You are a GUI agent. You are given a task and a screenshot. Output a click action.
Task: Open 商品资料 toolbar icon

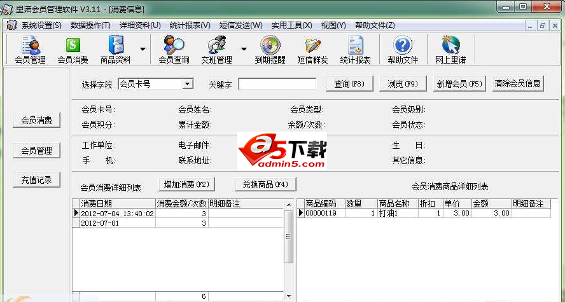click(116, 50)
